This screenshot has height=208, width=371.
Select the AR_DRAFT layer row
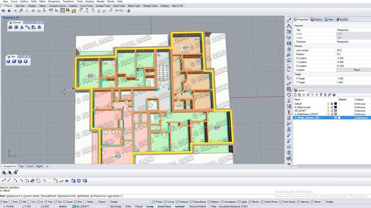tap(332, 110)
